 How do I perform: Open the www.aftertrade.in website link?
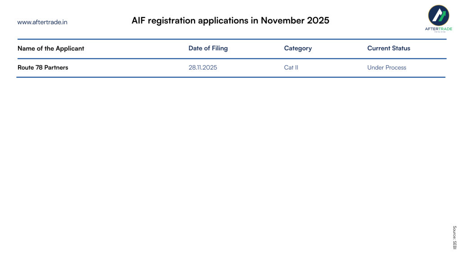click(x=42, y=22)
